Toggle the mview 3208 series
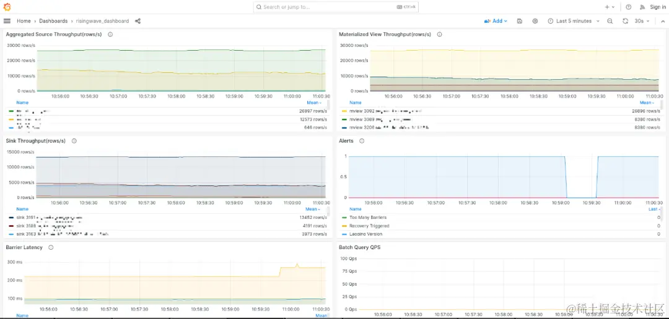 coord(388,127)
